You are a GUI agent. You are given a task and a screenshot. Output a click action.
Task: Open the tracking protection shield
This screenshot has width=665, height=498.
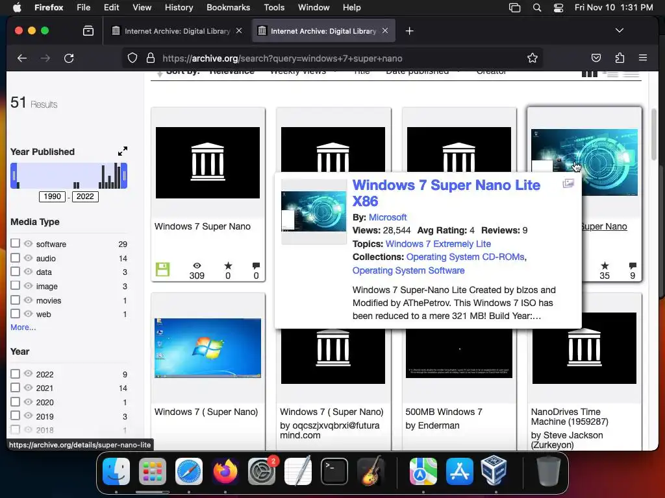(x=132, y=58)
